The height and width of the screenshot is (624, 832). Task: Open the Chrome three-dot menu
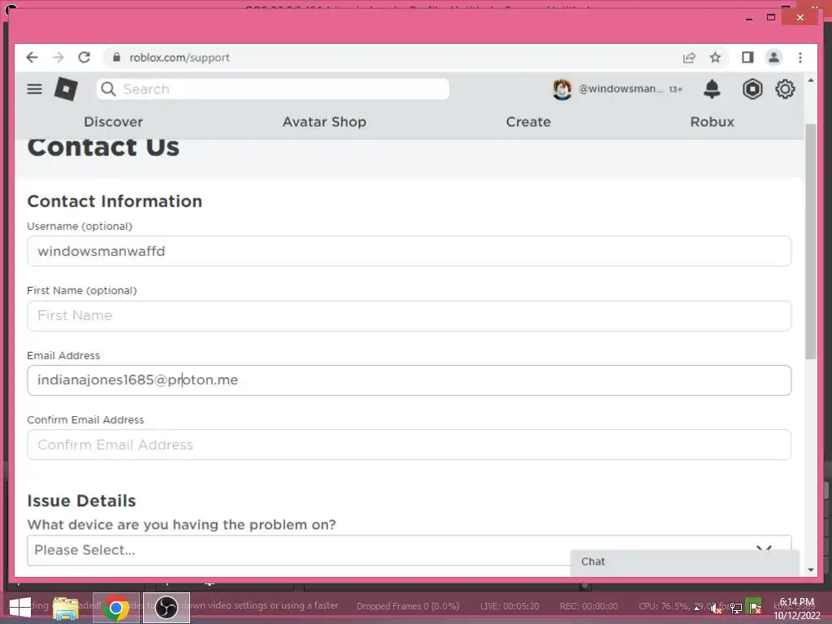[x=800, y=58]
